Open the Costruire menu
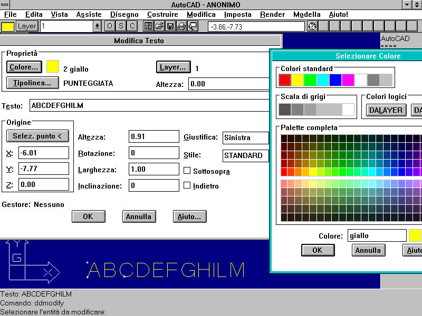Screen dimensions: 422x316 162,15
